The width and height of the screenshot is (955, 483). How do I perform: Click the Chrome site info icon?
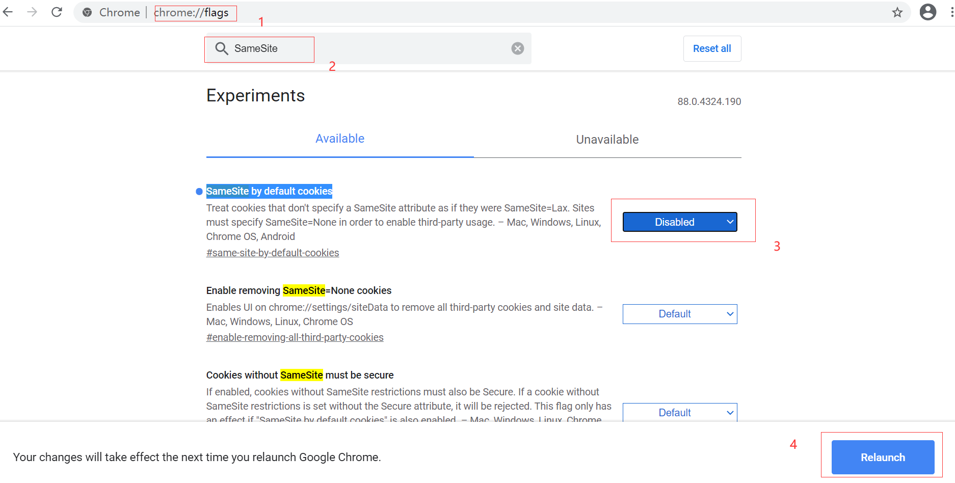click(x=88, y=13)
